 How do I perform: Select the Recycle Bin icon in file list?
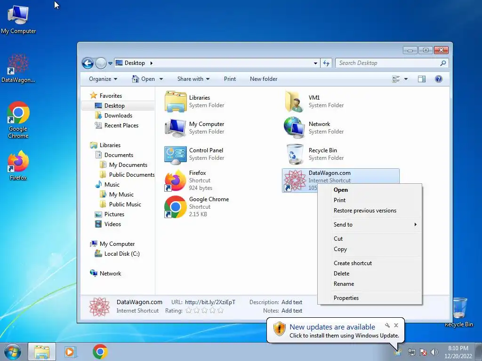[295, 154]
